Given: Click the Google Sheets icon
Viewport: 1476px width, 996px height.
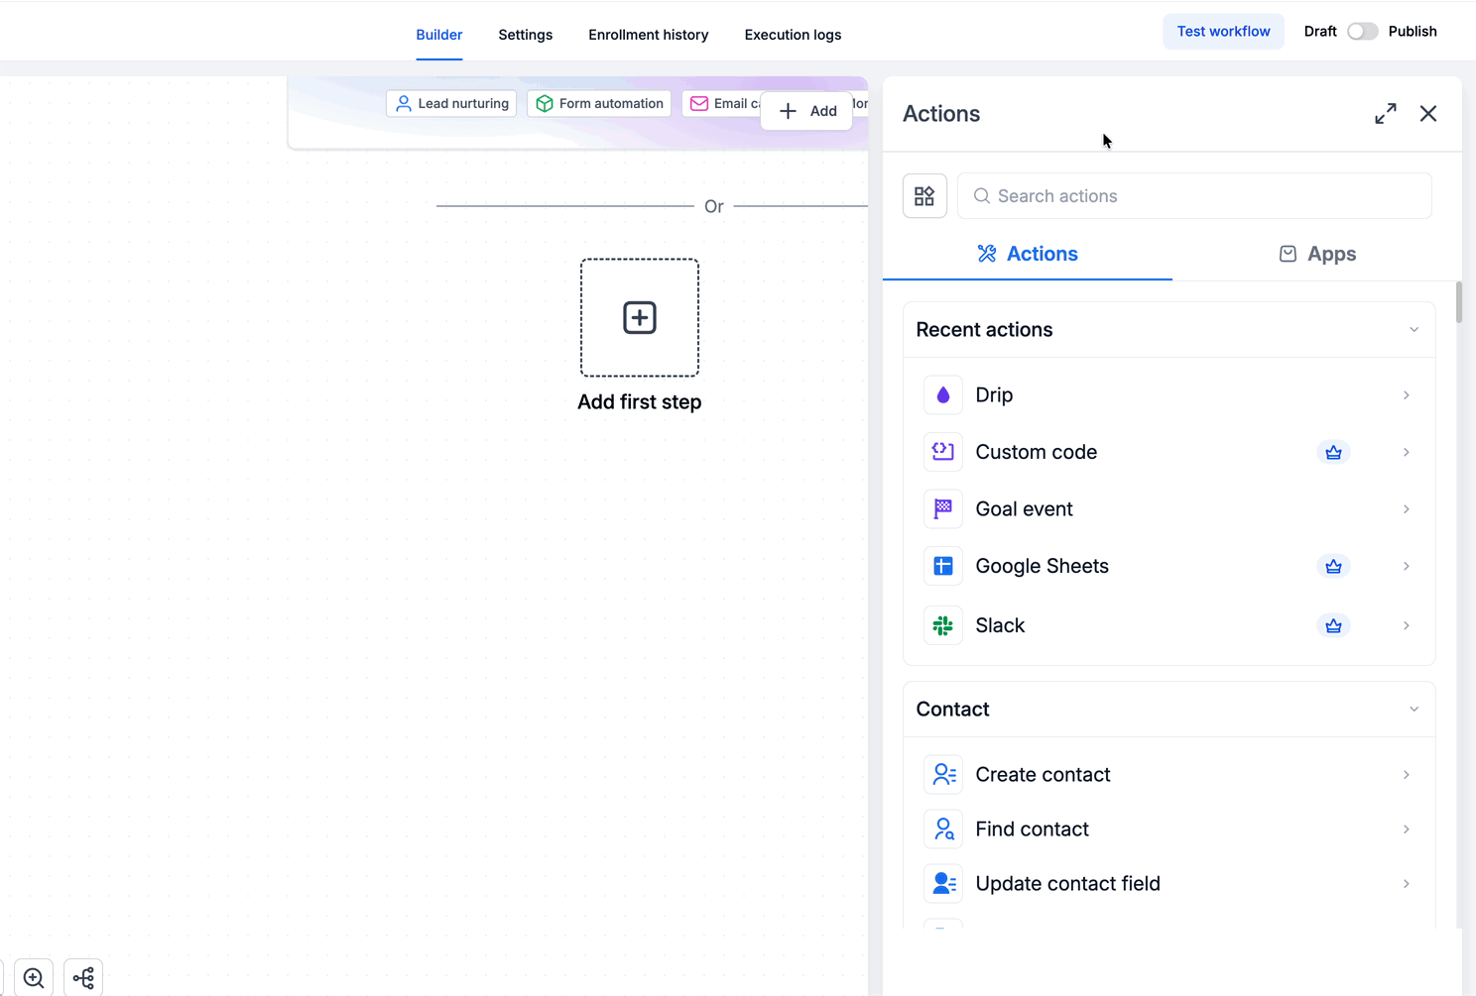Looking at the screenshot, I should [943, 566].
